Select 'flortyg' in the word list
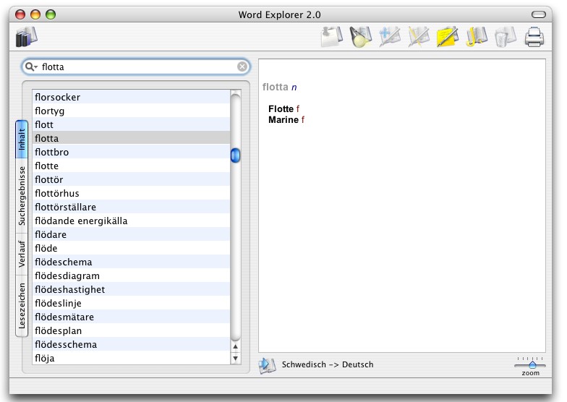567x402 pixels. [131, 111]
